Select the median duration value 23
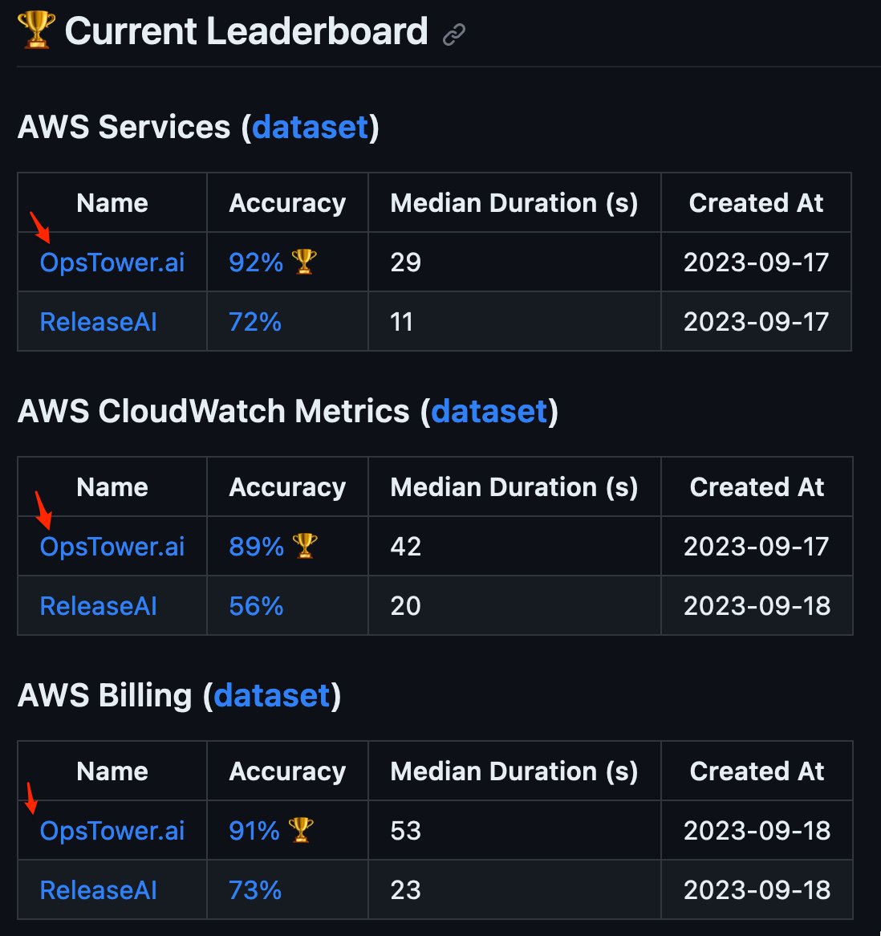The height and width of the screenshot is (936, 881). (x=406, y=890)
